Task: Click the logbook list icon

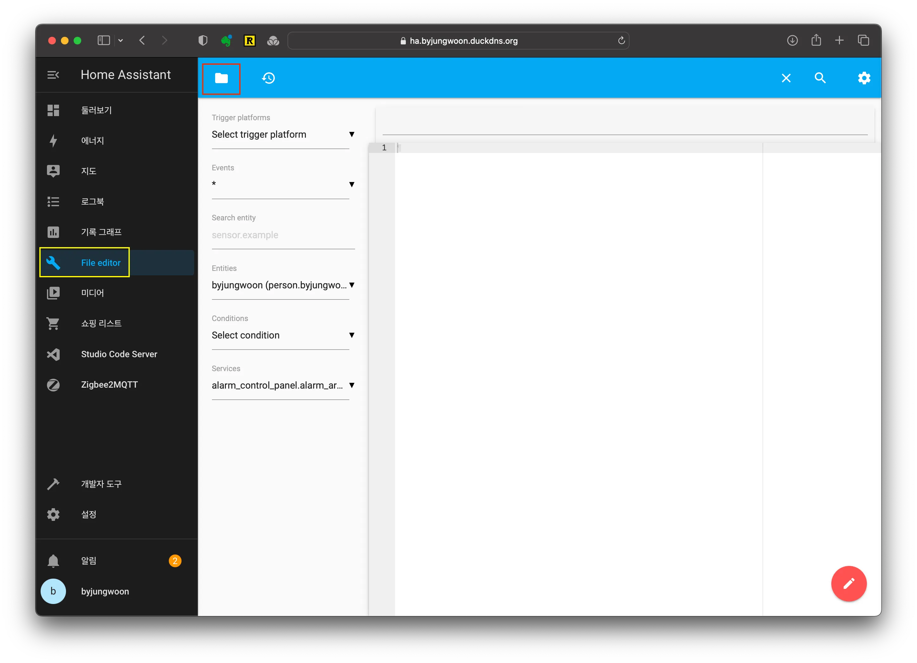Action: click(x=53, y=201)
